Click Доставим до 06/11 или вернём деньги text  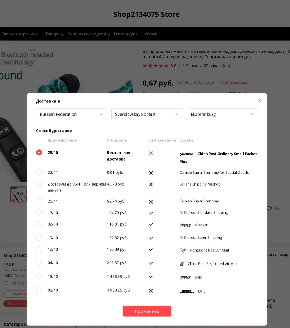tap(77, 187)
